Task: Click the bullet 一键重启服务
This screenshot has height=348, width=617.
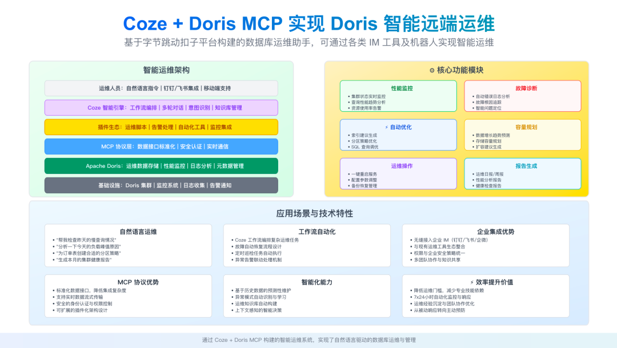Action: coord(364,174)
